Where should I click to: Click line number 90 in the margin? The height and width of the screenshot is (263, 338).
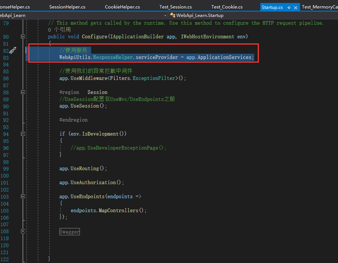tap(6, 106)
